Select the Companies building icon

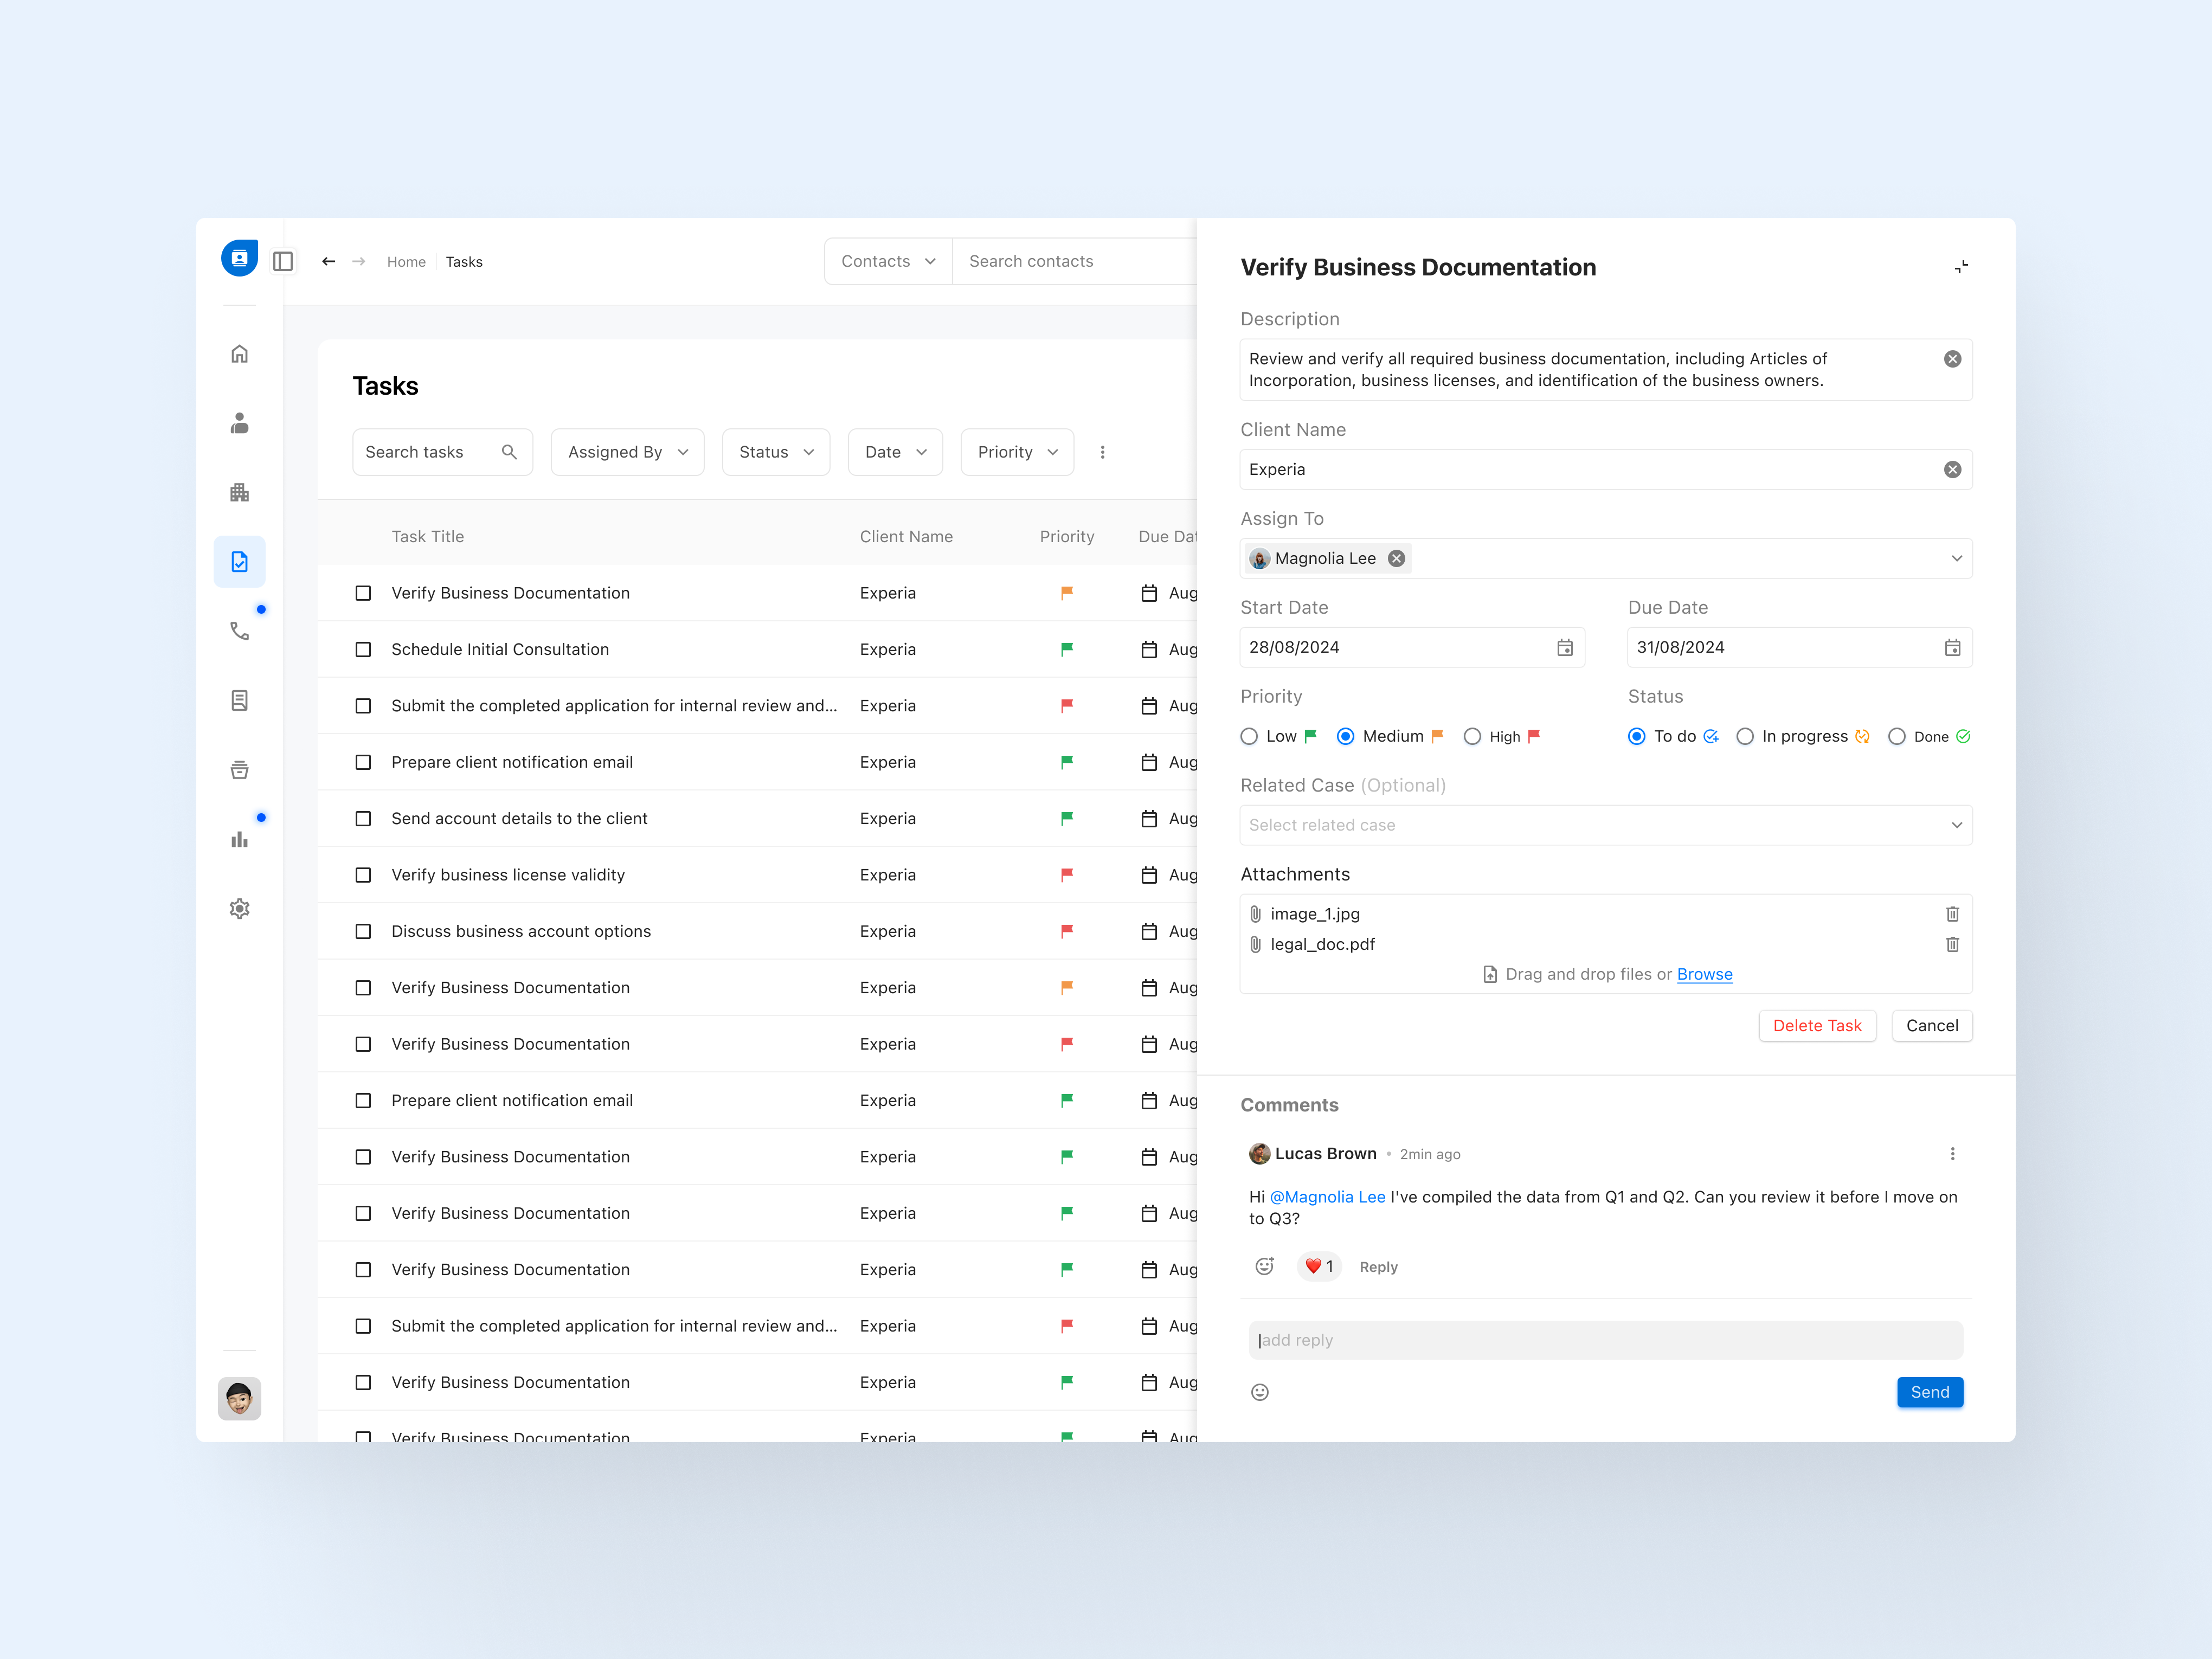pyautogui.click(x=239, y=491)
